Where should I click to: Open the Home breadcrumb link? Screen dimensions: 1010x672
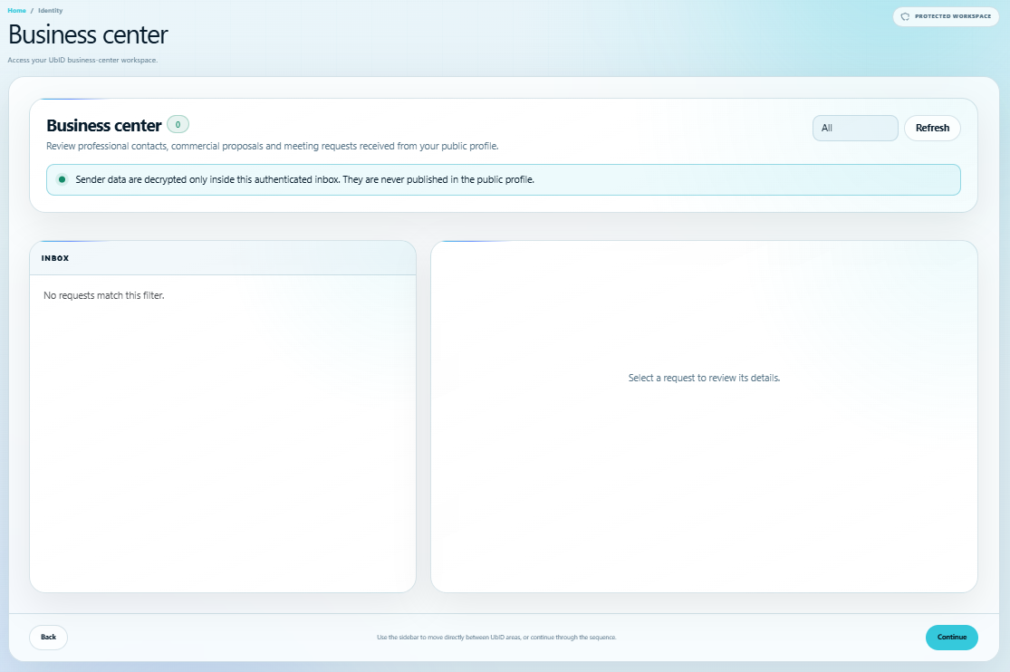coord(16,10)
